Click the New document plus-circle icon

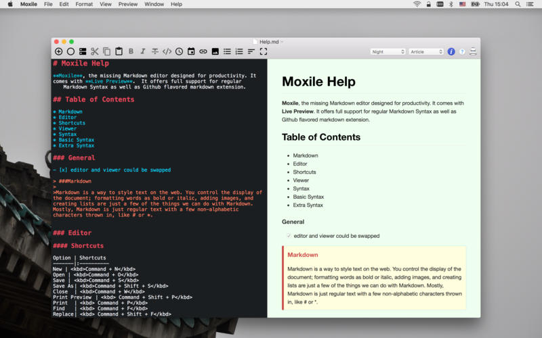[x=59, y=51]
